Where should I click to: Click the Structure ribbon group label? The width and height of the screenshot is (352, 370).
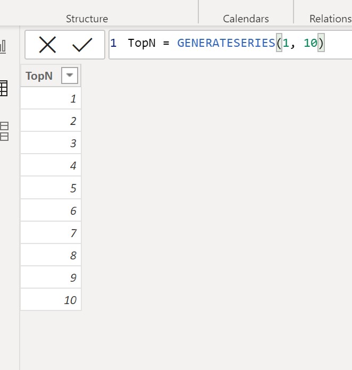tap(87, 19)
